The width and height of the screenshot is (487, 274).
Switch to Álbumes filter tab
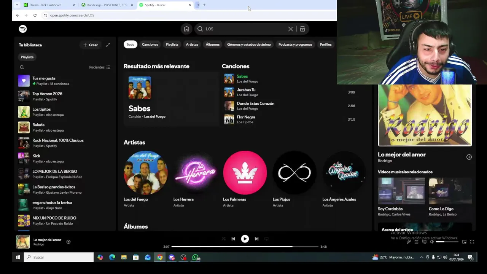(213, 45)
